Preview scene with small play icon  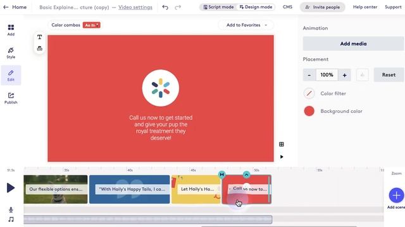(x=282, y=157)
